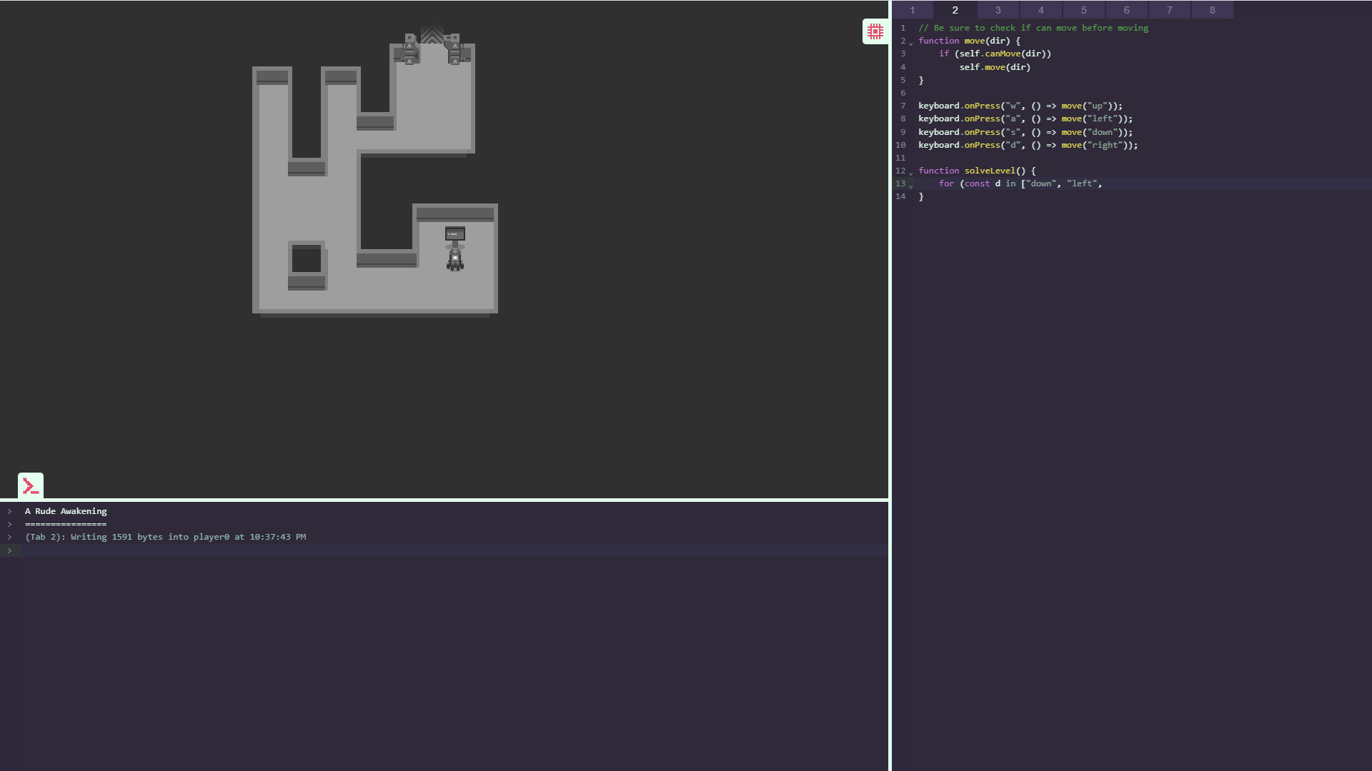The height and width of the screenshot is (771, 1372).
Task: Open editor tab 3
Action: coord(998,10)
